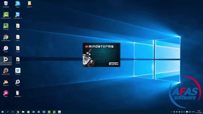Screen dimensions: 203x114
Task: Select the Slack desktop shortcut
Action: (18, 83)
